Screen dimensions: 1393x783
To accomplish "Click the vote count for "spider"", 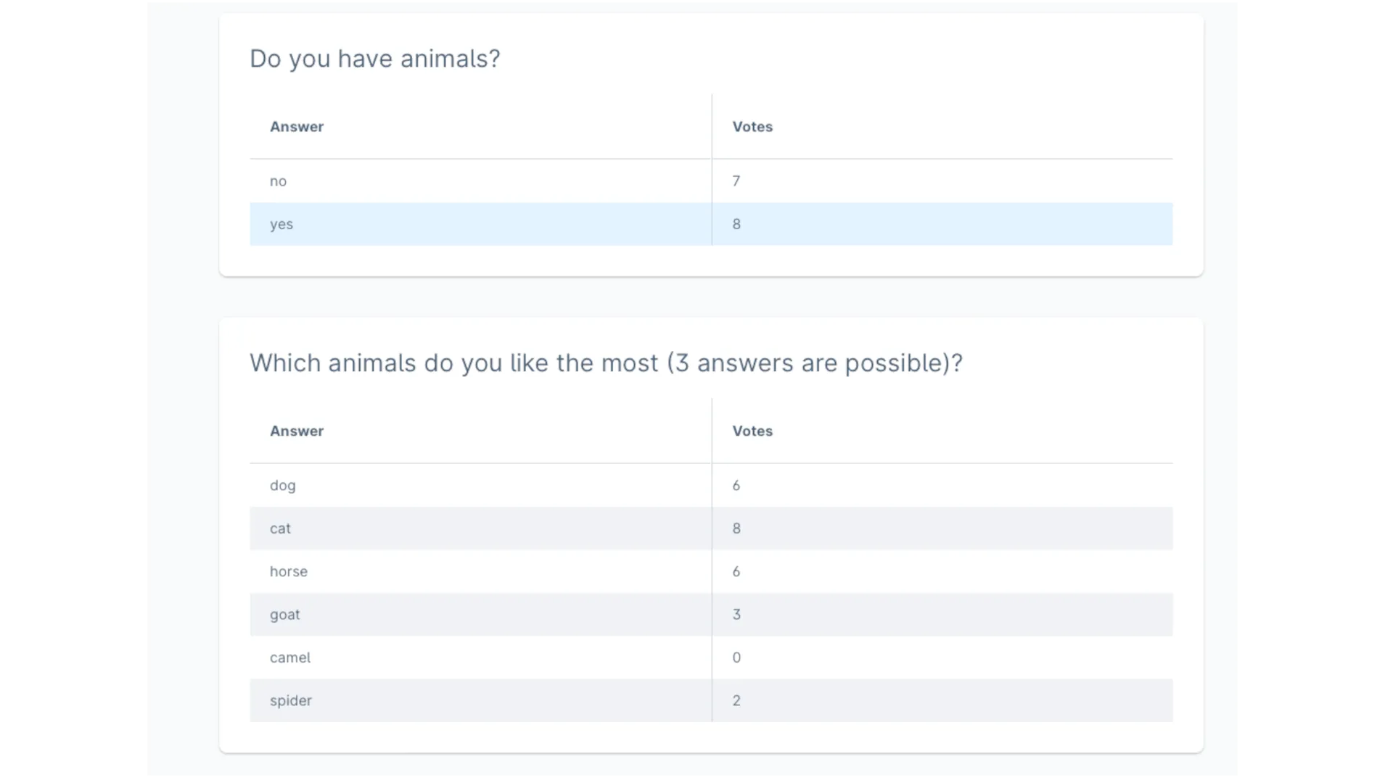I will coord(736,700).
